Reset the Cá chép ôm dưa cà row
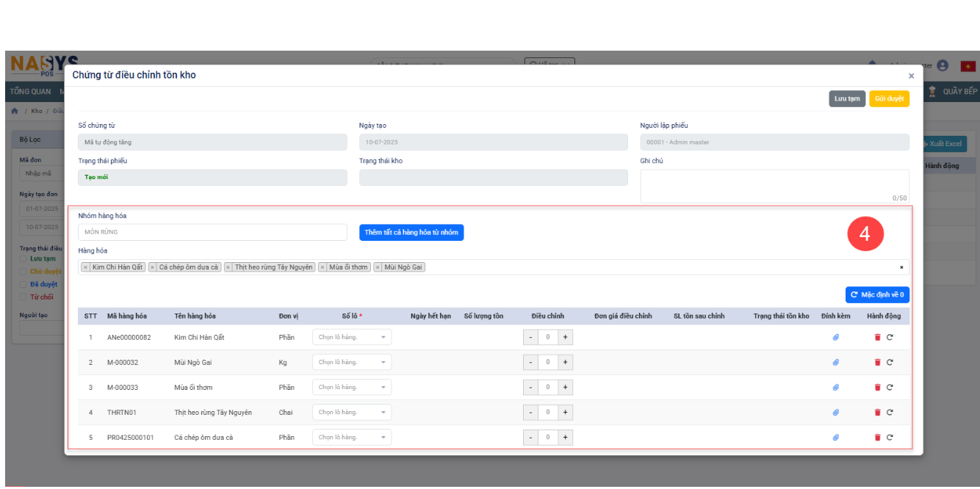The image size is (980, 489). click(890, 437)
